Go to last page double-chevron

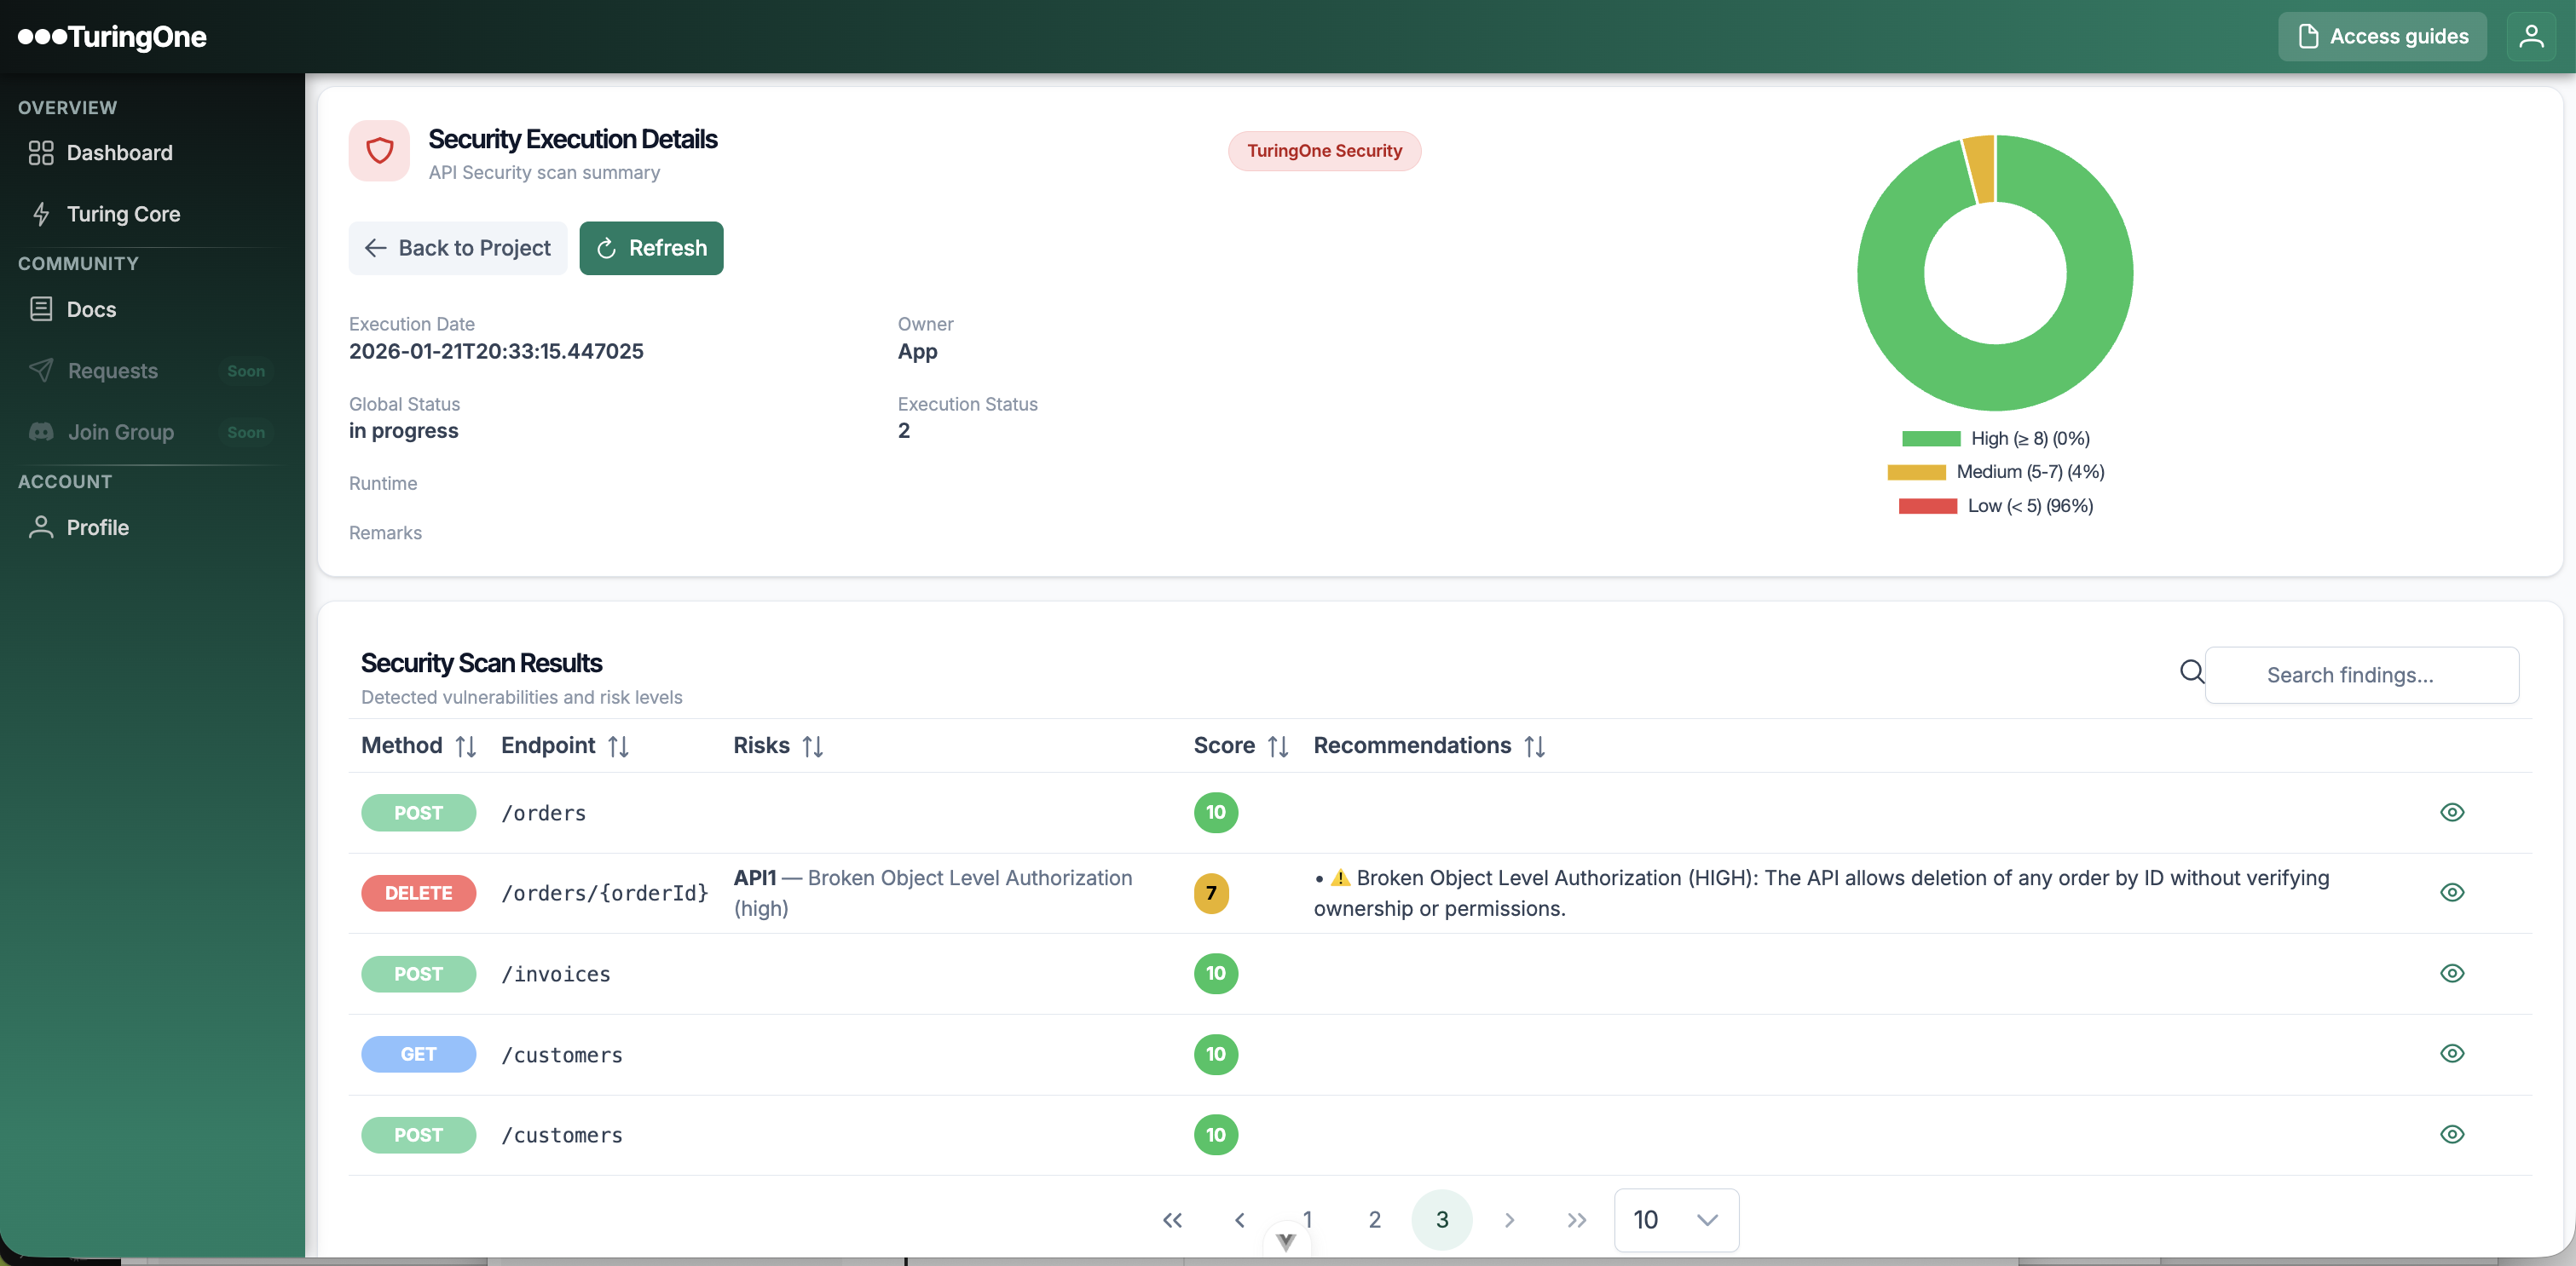point(1576,1220)
